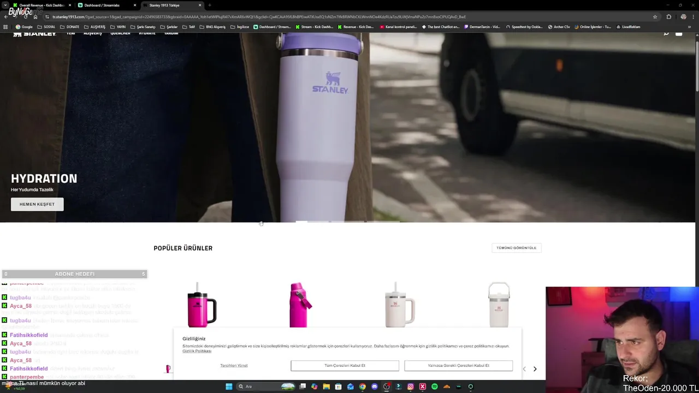Open the Copilot app from the taskbar
The height and width of the screenshot is (393, 699).
point(314,386)
